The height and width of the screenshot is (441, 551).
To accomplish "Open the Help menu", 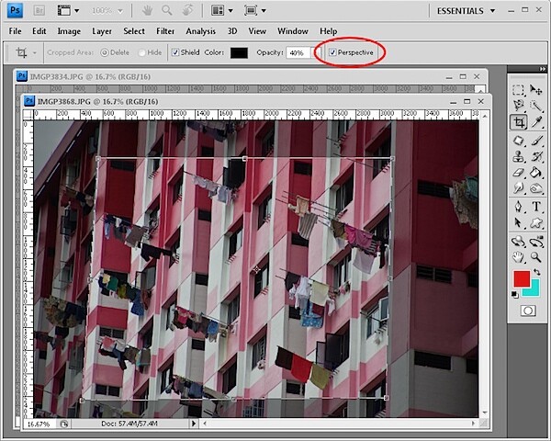I will pos(328,31).
